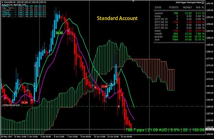Screen dimensions: 214x139
Task: Select the 32.54 profit label on the chart
Action: tap(59, 33)
